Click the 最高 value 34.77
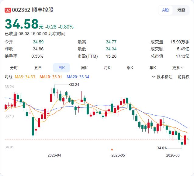Image resolution: width=194 pixels, height=176 pixels. tap(111, 42)
